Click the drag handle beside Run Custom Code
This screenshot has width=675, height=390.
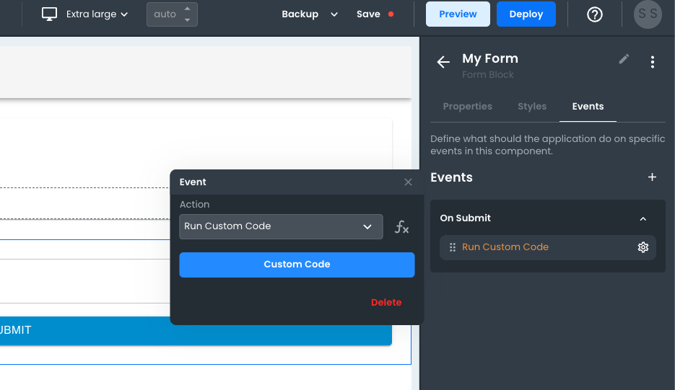pos(453,247)
